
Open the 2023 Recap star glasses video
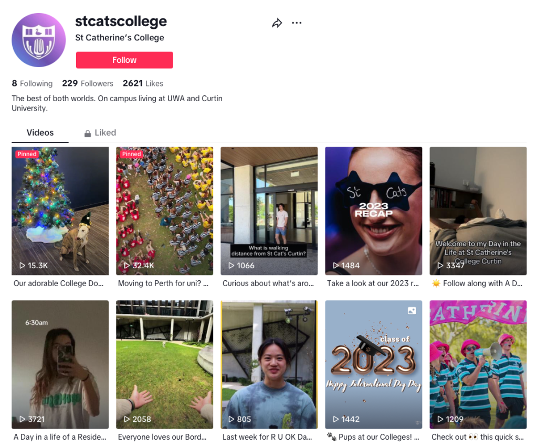pyautogui.click(x=373, y=211)
